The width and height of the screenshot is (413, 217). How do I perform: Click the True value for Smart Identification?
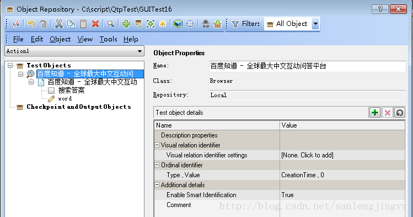coord(342,195)
